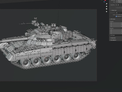This screenshot has height=92, width=122.
Task: Click the pan hand viewport icon
Action: coord(106,6)
